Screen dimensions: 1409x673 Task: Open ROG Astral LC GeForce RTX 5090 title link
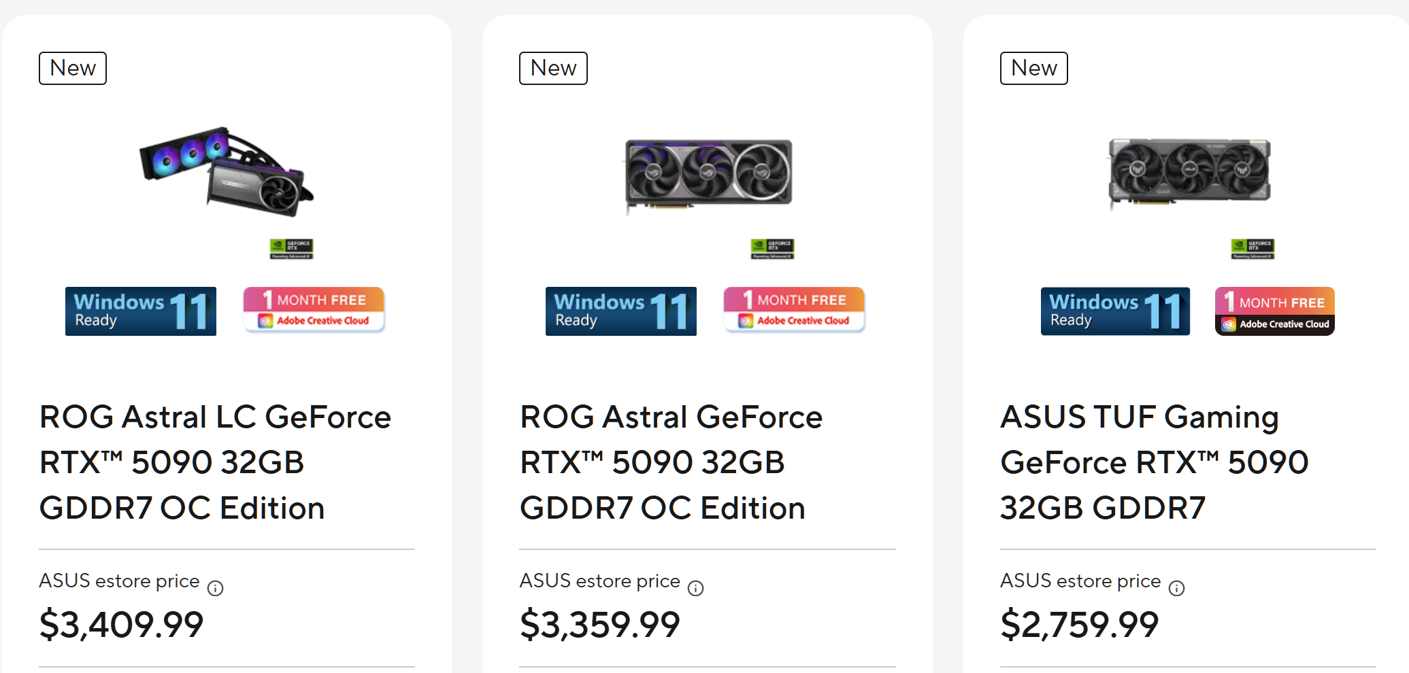point(215,462)
